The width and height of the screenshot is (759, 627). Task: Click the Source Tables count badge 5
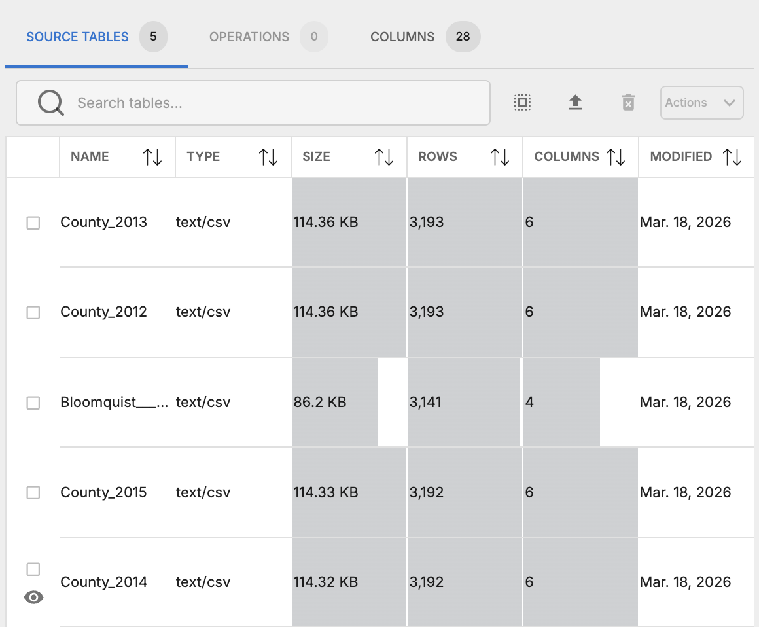pos(153,37)
